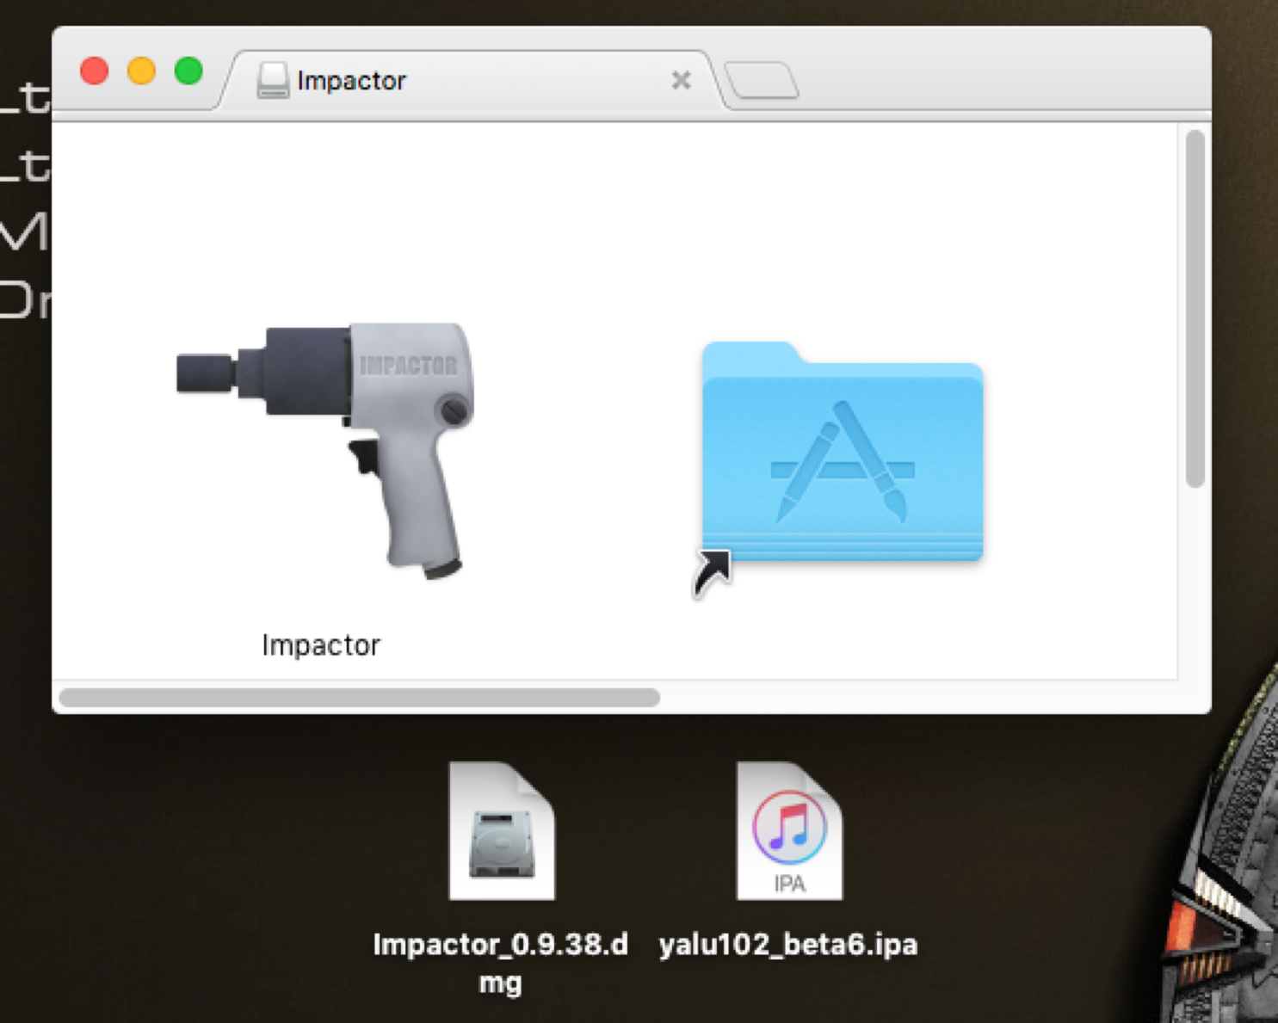Click the vertical scrollbar in the Impactor window

1195,309
